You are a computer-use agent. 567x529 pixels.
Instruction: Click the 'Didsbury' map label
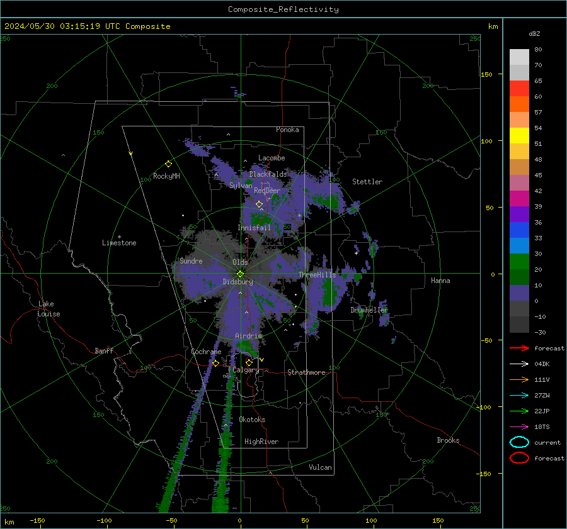point(238,282)
